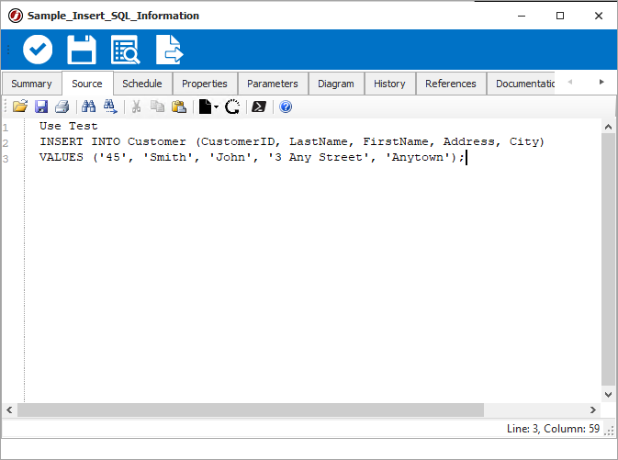Open the view log magnifier icon
This screenshot has width=618, height=460.
pos(125,50)
